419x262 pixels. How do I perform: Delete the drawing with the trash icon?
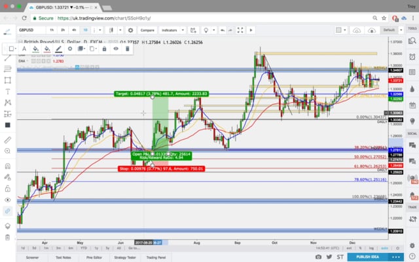click(x=128, y=48)
